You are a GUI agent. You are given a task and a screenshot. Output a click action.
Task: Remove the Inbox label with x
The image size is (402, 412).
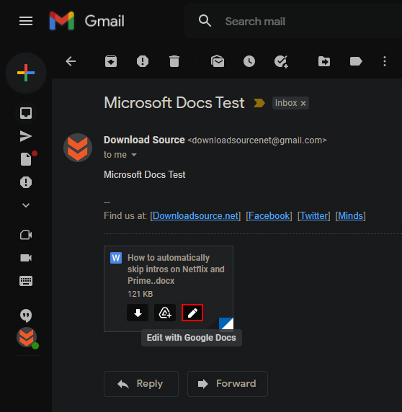[x=303, y=103]
